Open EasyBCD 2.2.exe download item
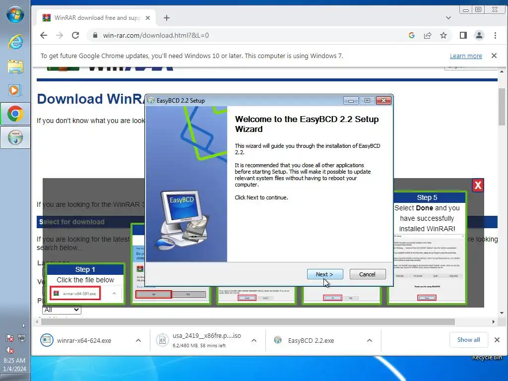The width and height of the screenshot is (508, 381). click(x=305, y=340)
